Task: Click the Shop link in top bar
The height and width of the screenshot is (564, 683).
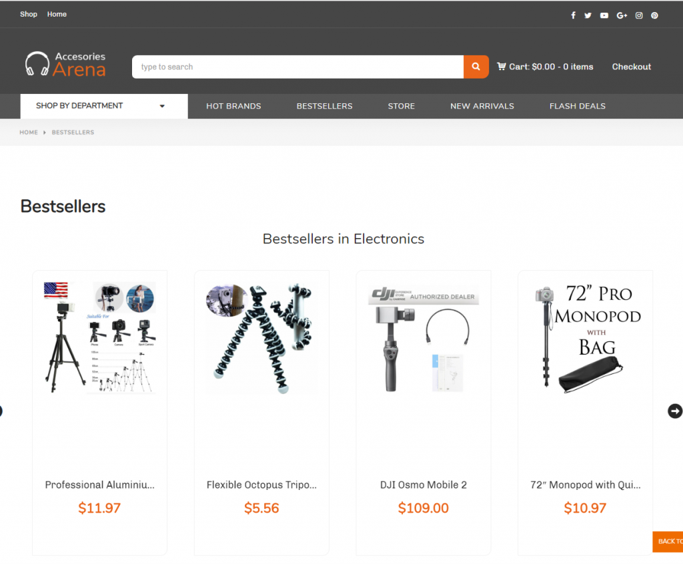Action: (28, 15)
